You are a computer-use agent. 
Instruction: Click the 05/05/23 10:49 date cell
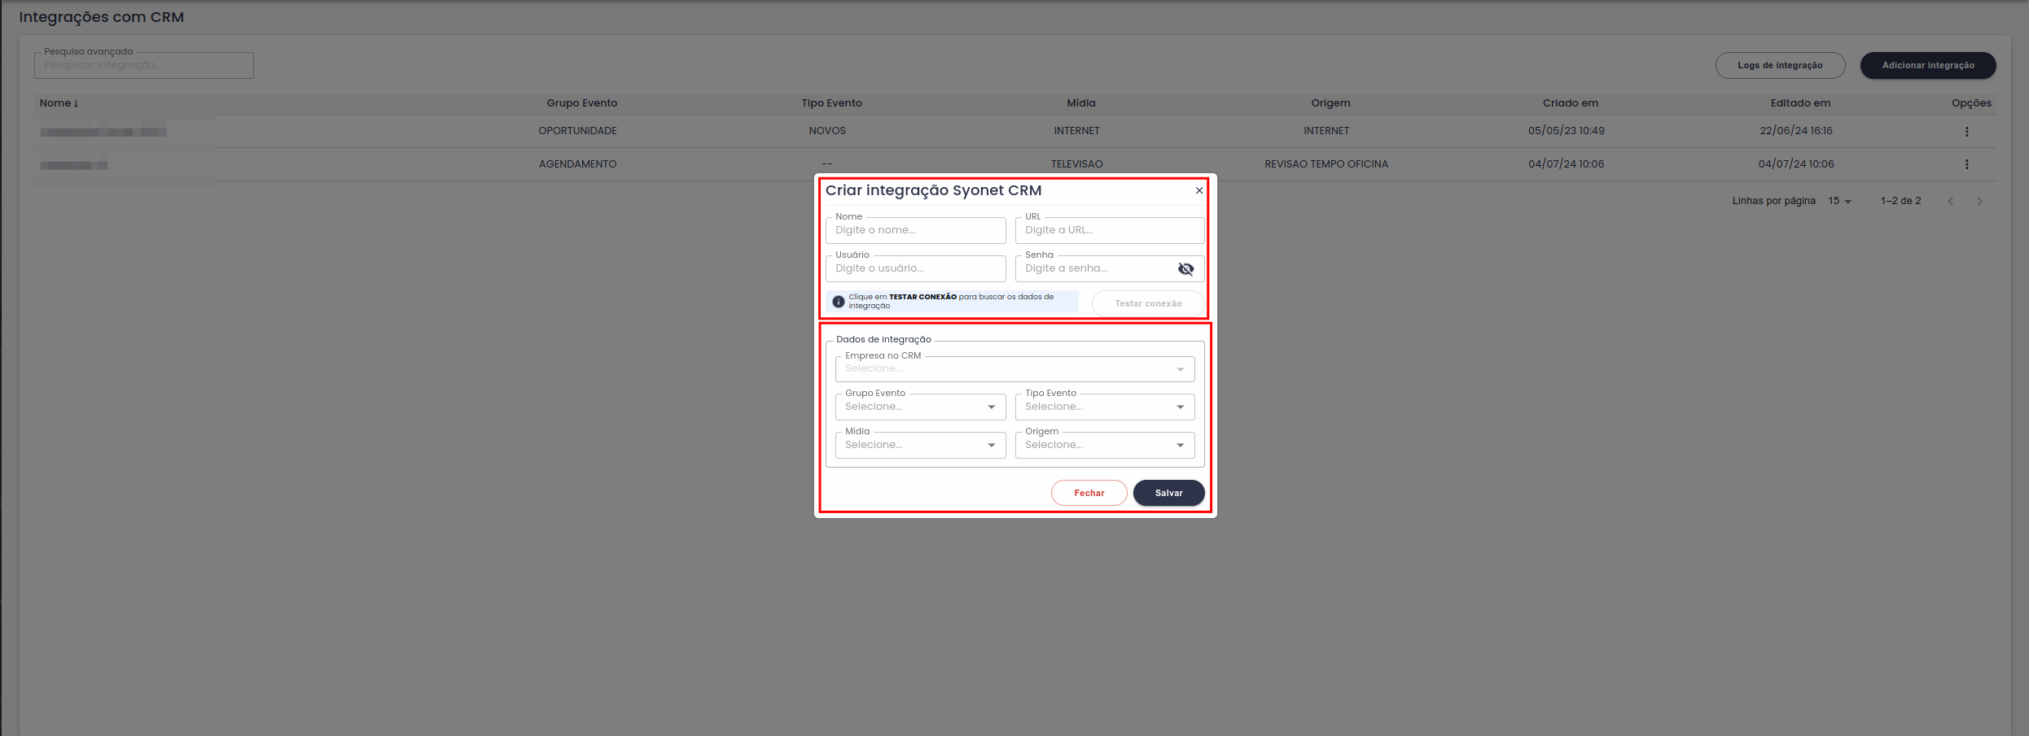click(x=1566, y=131)
